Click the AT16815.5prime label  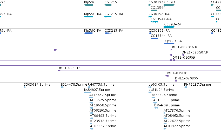pyautogui.click(x=166, y=100)
